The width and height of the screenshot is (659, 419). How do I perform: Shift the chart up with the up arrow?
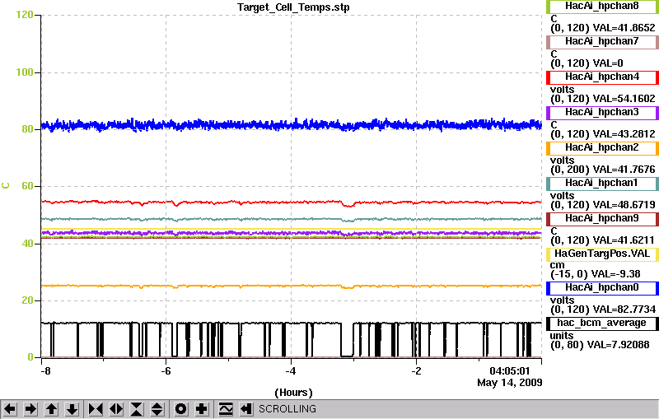tap(51, 408)
